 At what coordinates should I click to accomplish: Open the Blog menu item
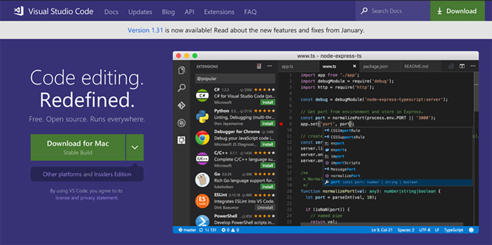(168, 11)
